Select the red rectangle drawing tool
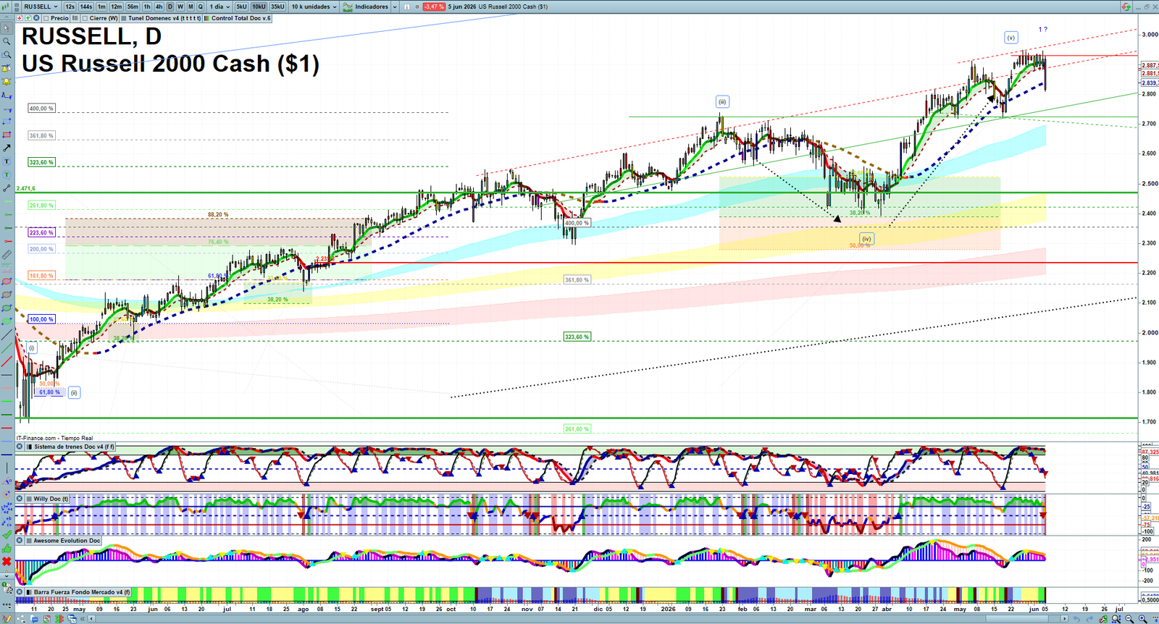The width and height of the screenshot is (1159, 624). point(7,135)
